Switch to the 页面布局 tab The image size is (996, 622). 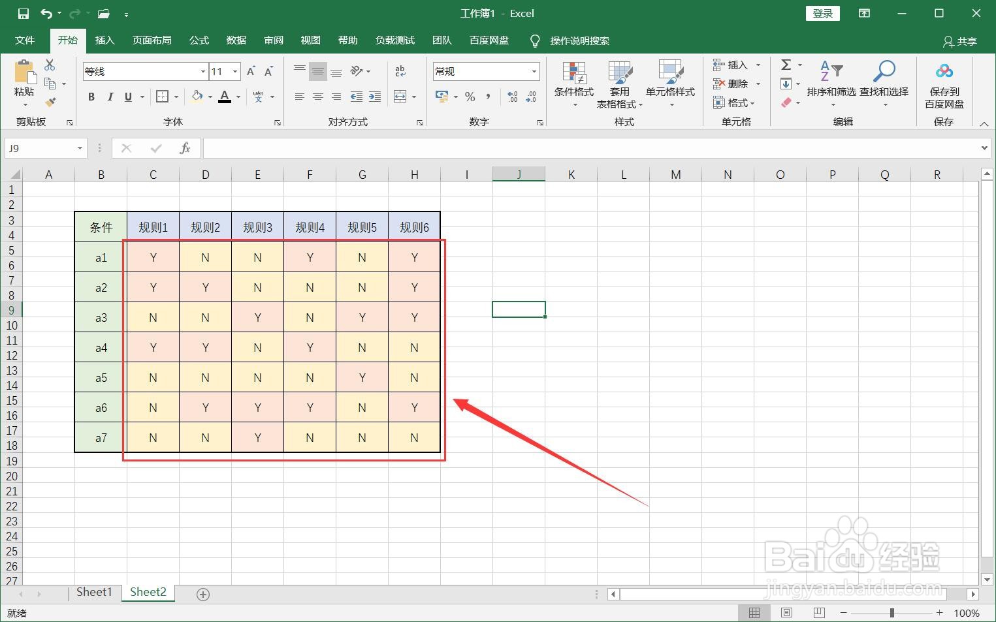[x=152, y=40]
